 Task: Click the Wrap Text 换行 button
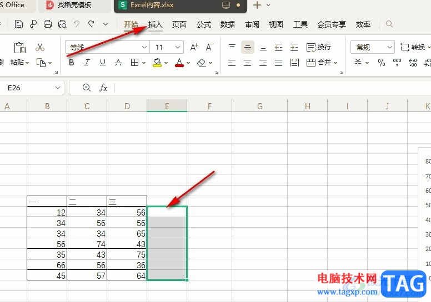pyautogui.click(x=319, y=47)
